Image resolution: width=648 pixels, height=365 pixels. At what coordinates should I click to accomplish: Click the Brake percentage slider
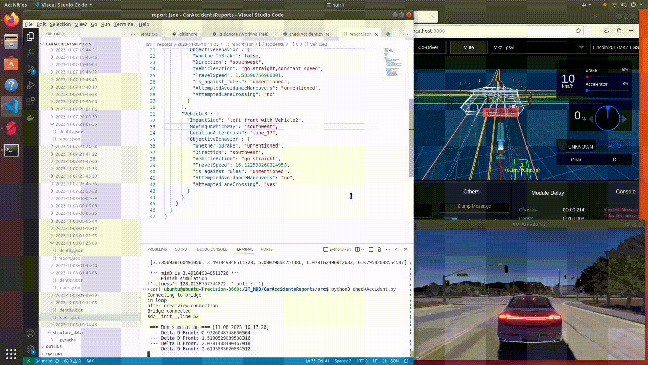606,77
